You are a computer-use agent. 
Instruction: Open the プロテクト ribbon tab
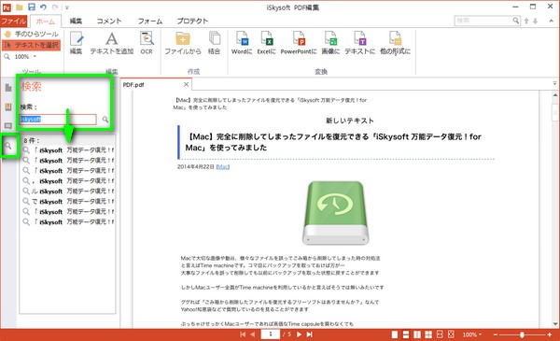point(192,21)
